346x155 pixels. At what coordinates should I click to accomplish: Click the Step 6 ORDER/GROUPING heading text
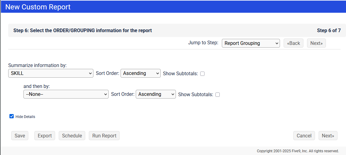pos(82,30)
